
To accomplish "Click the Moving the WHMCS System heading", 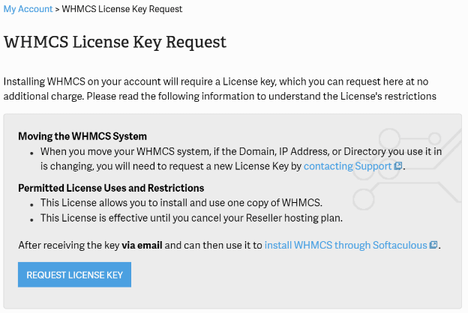I will pyautogui.click(x=82, y=136).
